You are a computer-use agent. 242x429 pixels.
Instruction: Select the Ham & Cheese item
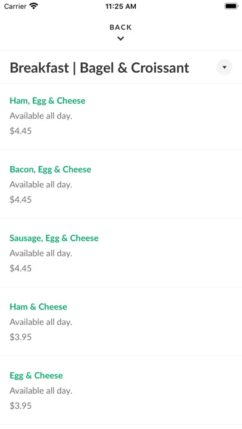(x=121, y=321)
